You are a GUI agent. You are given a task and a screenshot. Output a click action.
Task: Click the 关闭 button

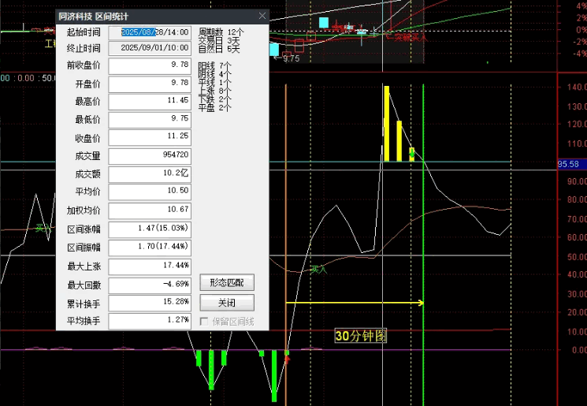(227, 303)
